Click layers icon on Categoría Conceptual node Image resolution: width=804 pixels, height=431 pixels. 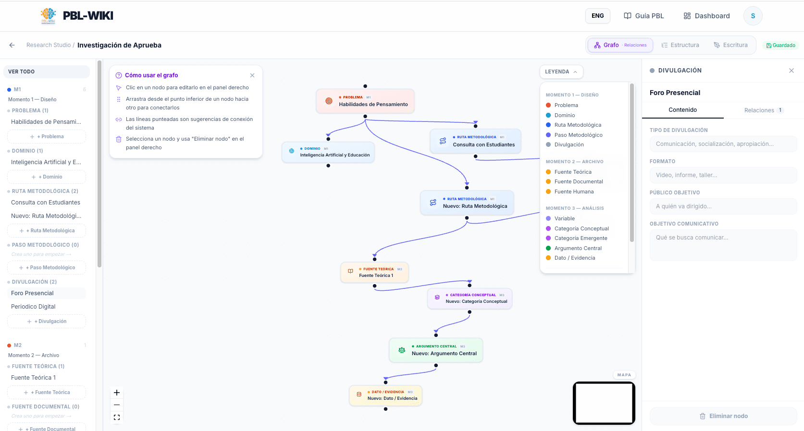(x=437, y=298)
